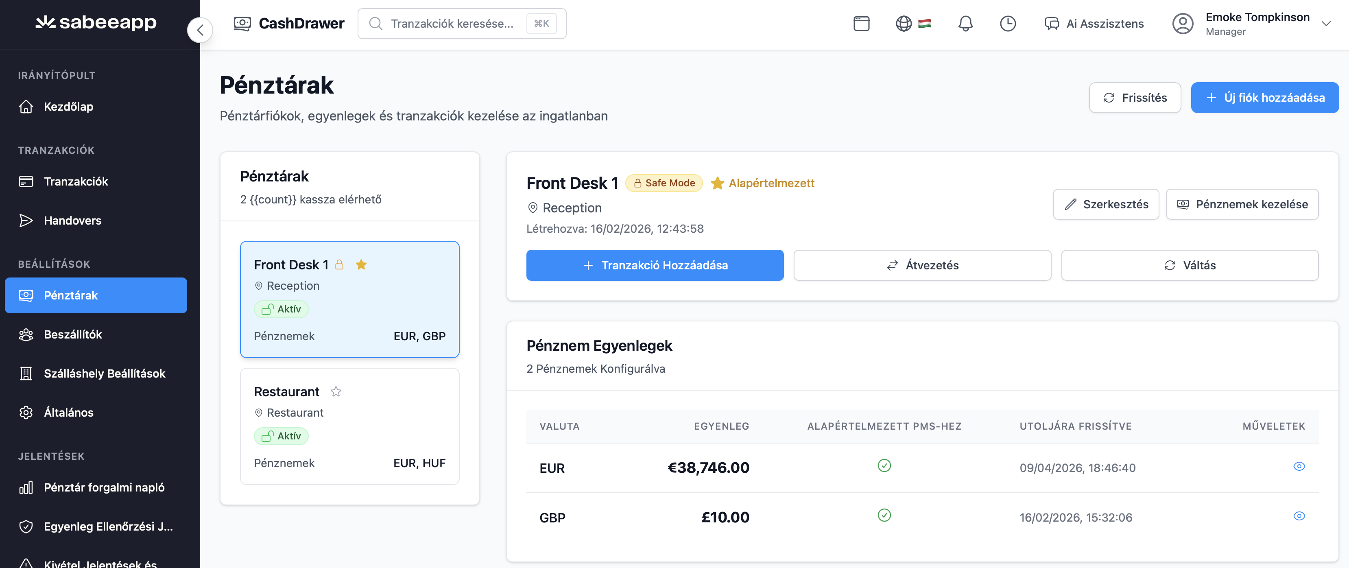View EUR balance details eye icon
The height and width of the screenshot is (568, 1349).
click(x=1299, y=466)
